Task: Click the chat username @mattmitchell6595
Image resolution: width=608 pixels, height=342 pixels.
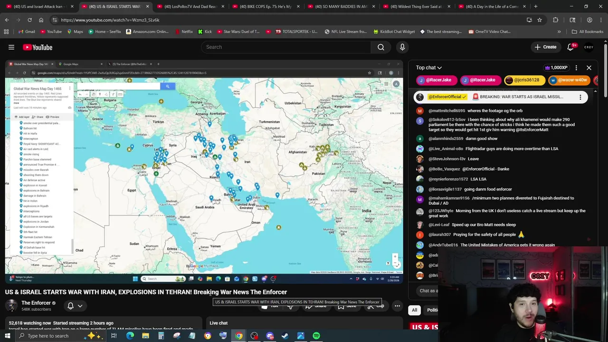Action: [x=446, y=111]
